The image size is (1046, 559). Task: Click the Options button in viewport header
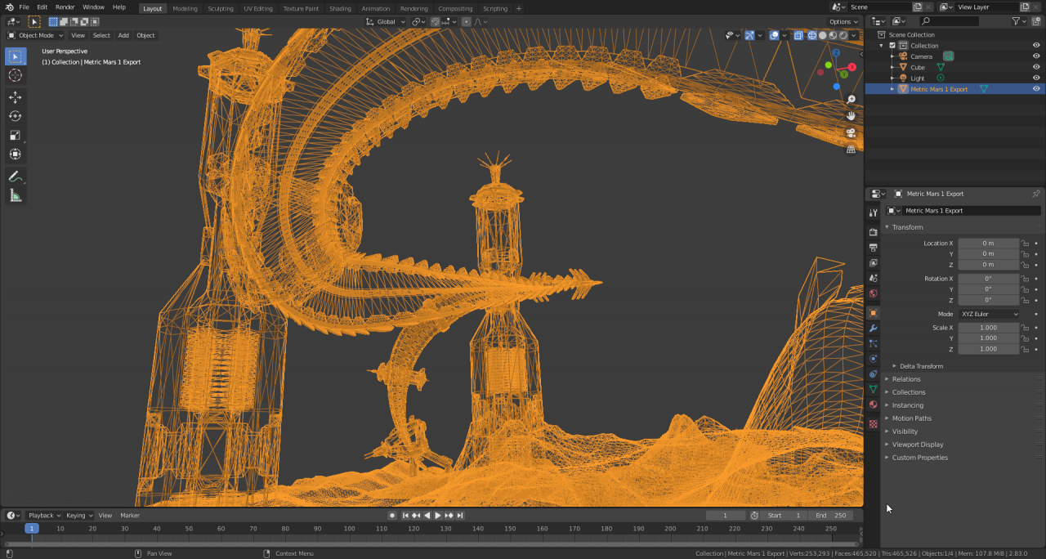[843, 22]
